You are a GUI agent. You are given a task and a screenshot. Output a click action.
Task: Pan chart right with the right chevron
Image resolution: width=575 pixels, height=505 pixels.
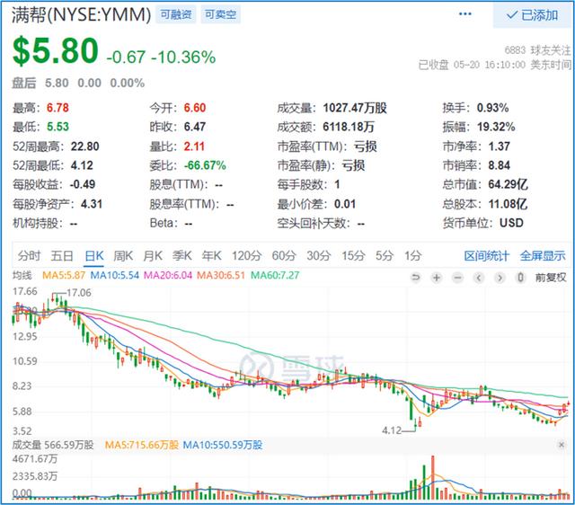(500, 278)
